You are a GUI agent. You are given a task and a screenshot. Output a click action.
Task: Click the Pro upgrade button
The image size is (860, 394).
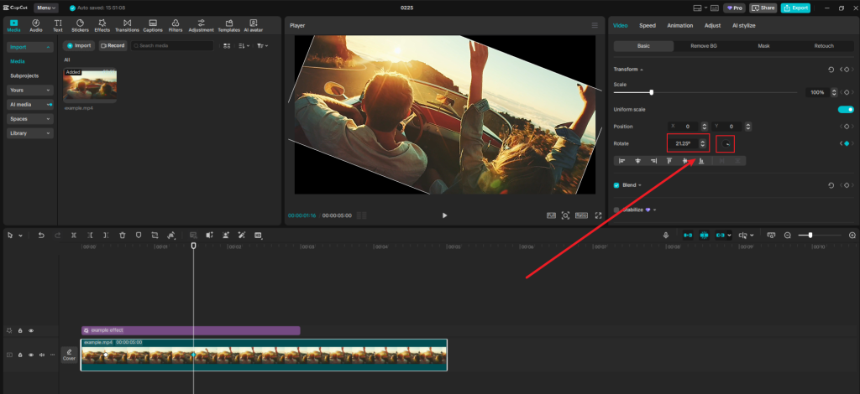click(734, 8)
